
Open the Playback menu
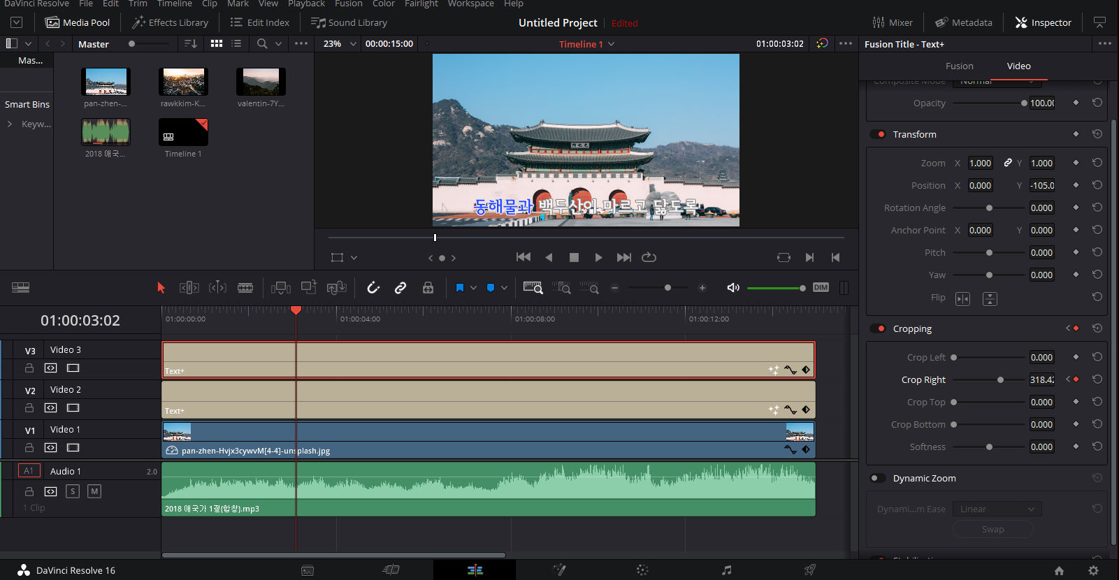[306, 3]
